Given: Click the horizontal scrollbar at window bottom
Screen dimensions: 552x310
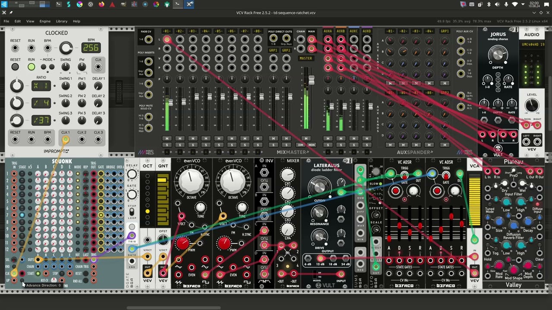Looking at the screenshot, I should [x=173, y=307].
